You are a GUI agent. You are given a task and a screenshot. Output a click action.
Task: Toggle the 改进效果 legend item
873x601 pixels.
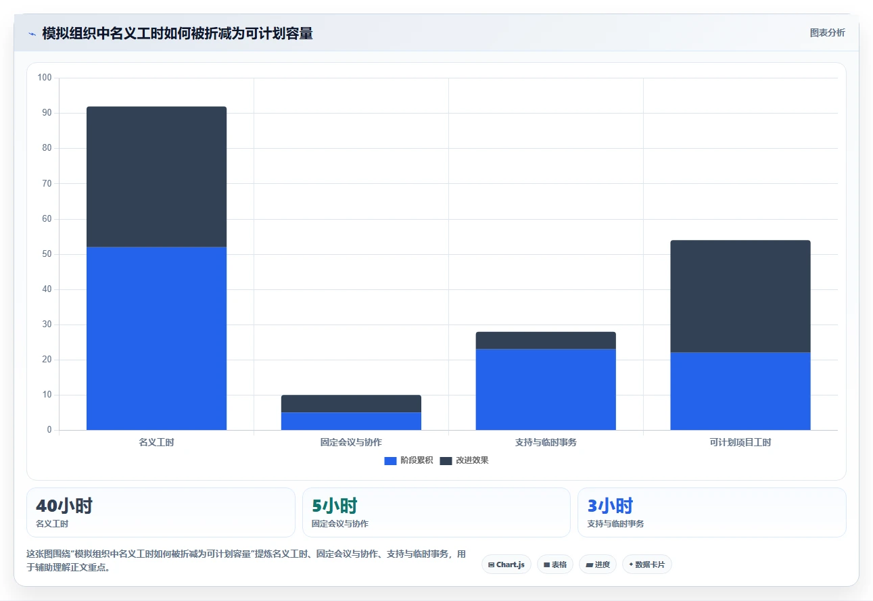coord(464,460)
